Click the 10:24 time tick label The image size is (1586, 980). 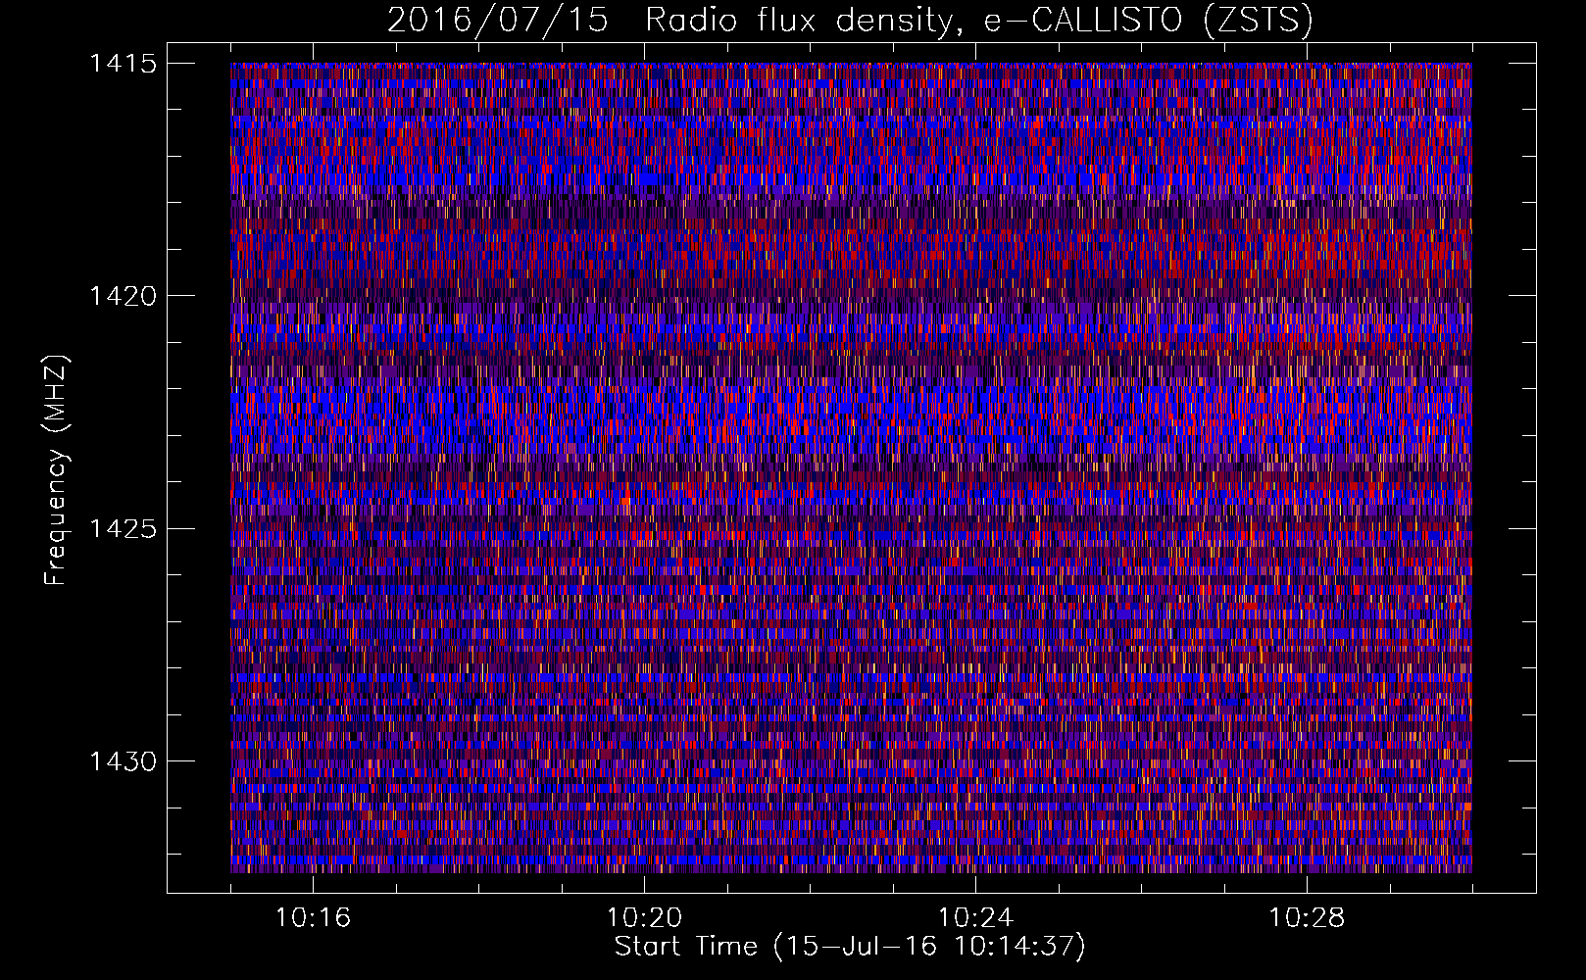[x=975, y=918]
